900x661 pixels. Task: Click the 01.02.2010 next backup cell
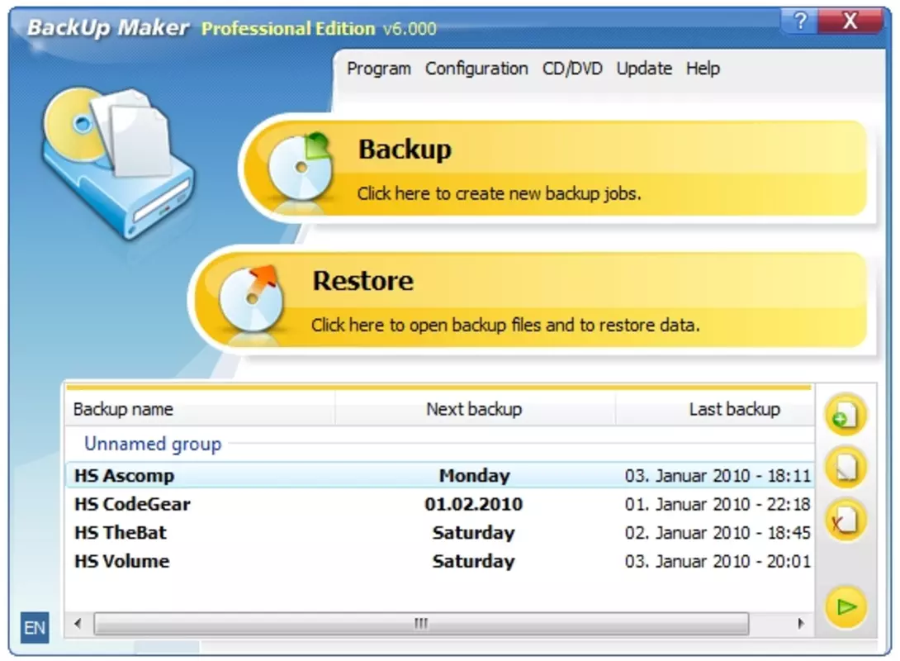474,504
